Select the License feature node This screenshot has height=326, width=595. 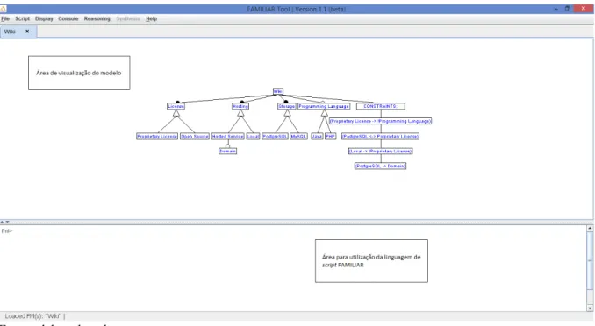(x=176, y=106)
